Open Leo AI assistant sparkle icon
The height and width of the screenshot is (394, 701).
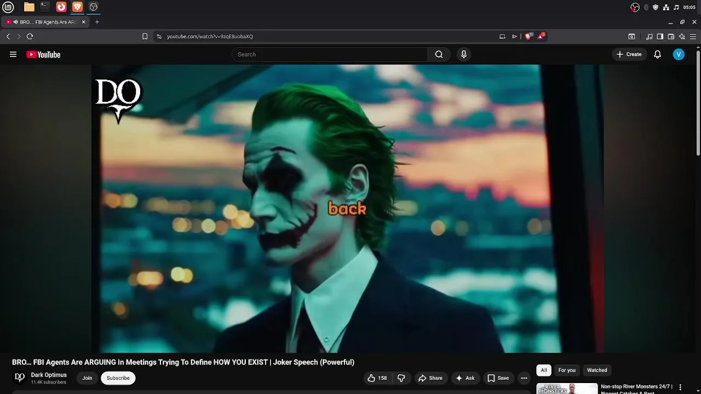pyautogui.click(x=682, y=37)
